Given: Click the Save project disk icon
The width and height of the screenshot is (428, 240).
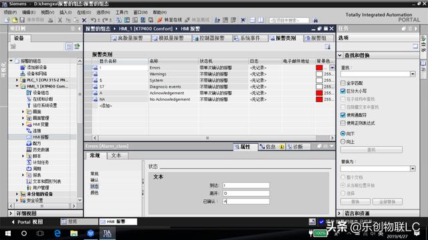Looking at the screenshot, I should click(22, 20).
